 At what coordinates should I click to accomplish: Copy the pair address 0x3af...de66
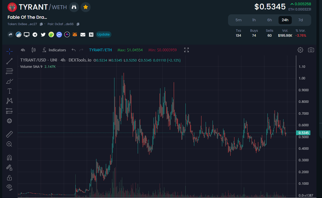78,24
